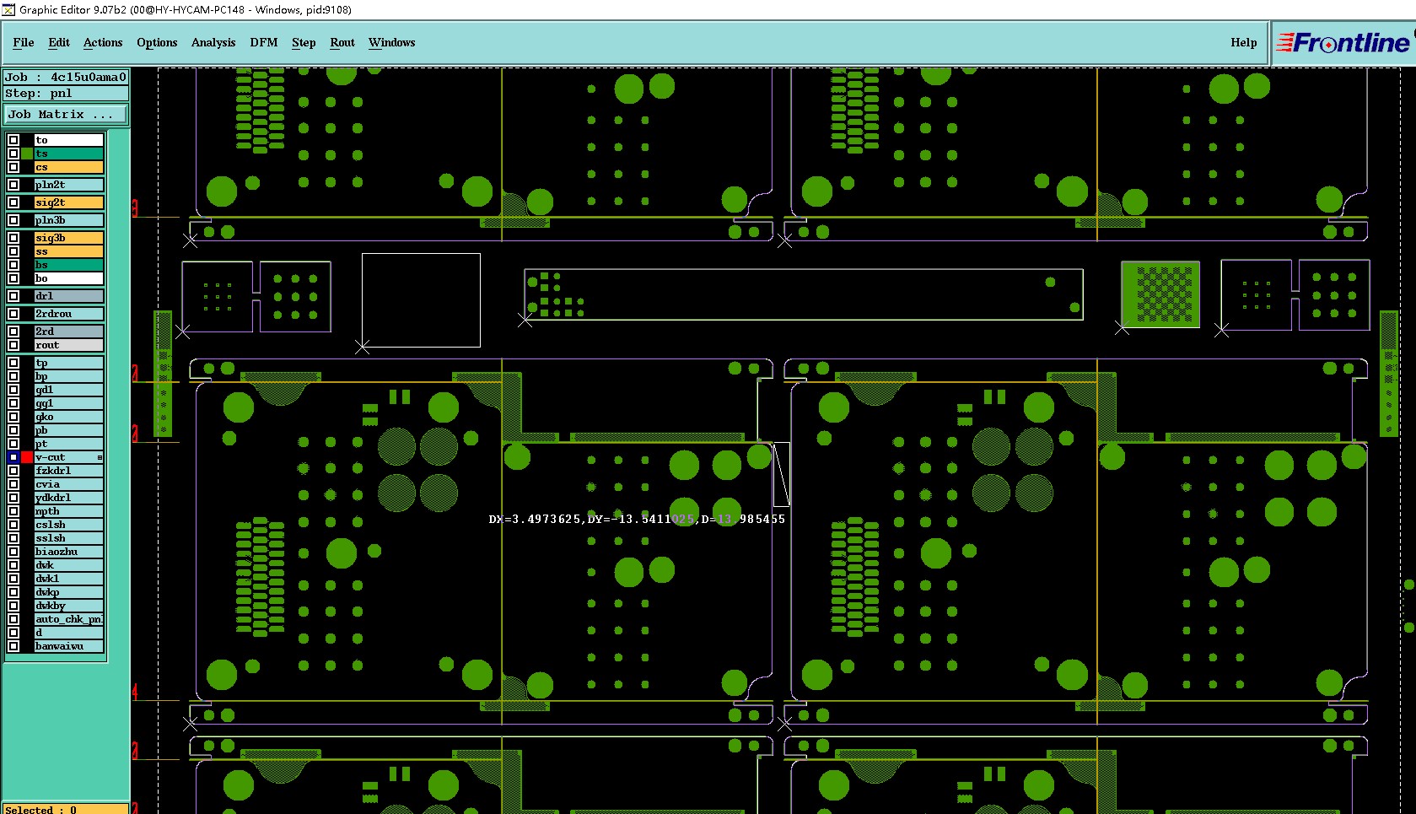Click the npth layer name

[69, 511]
